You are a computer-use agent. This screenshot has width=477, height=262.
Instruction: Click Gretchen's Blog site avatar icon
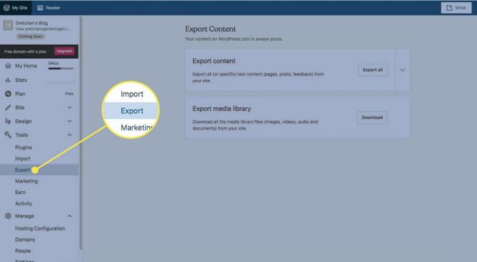click(8, 25)
